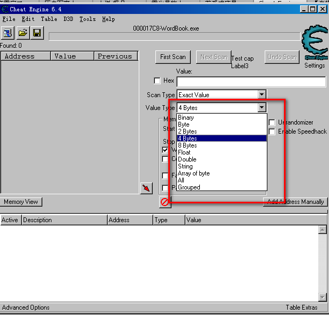
Task: Click the process name 000017C8-WordBook.exe
Action: coord(166,28)
